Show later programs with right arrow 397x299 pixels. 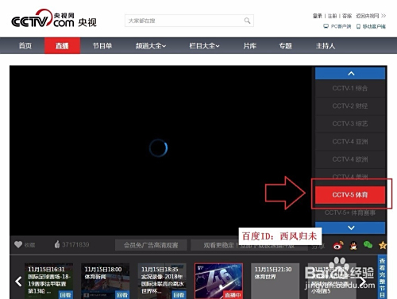tap(363, 282)
